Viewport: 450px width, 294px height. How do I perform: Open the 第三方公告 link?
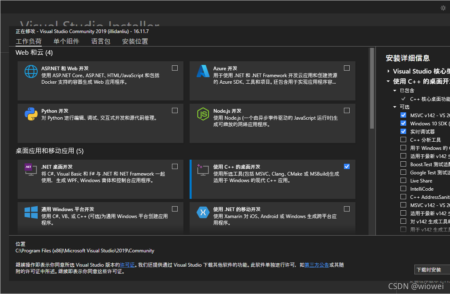point(317,265)
